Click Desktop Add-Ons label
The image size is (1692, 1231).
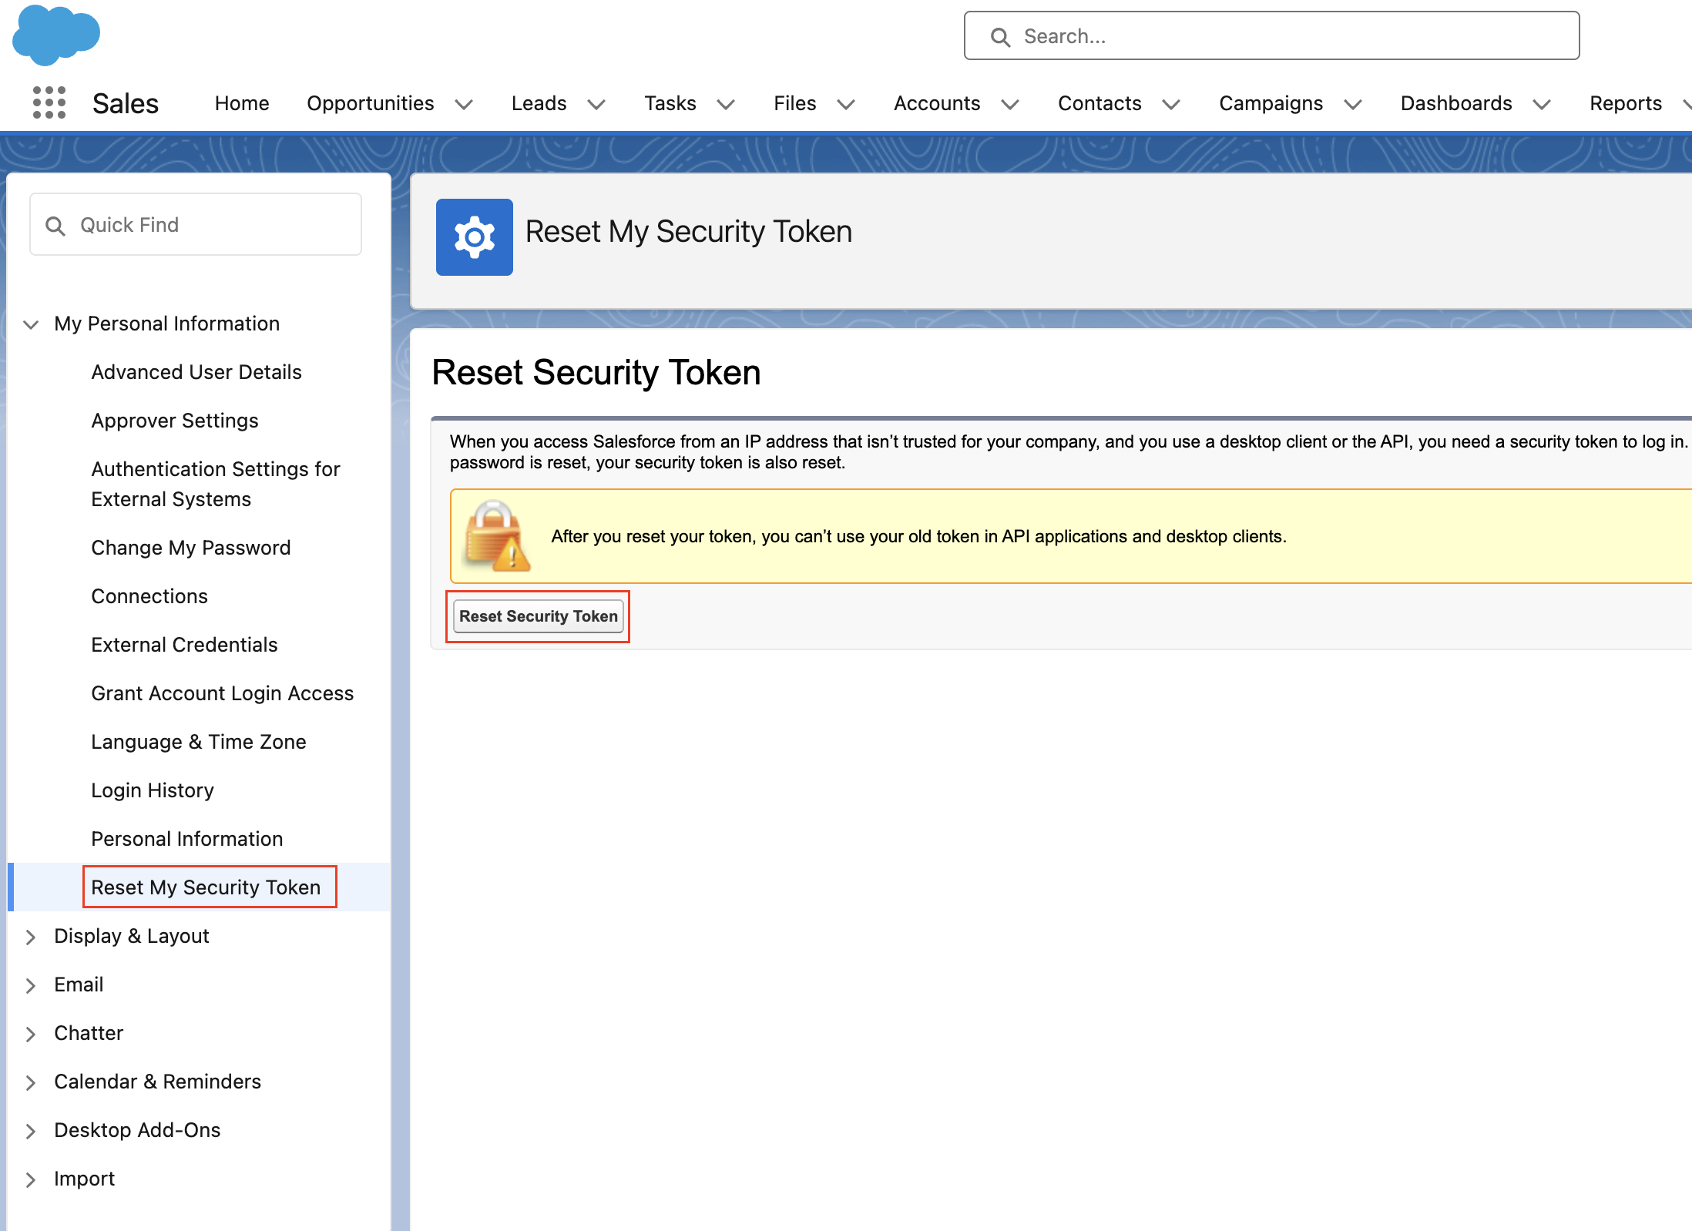(137, 1130)
